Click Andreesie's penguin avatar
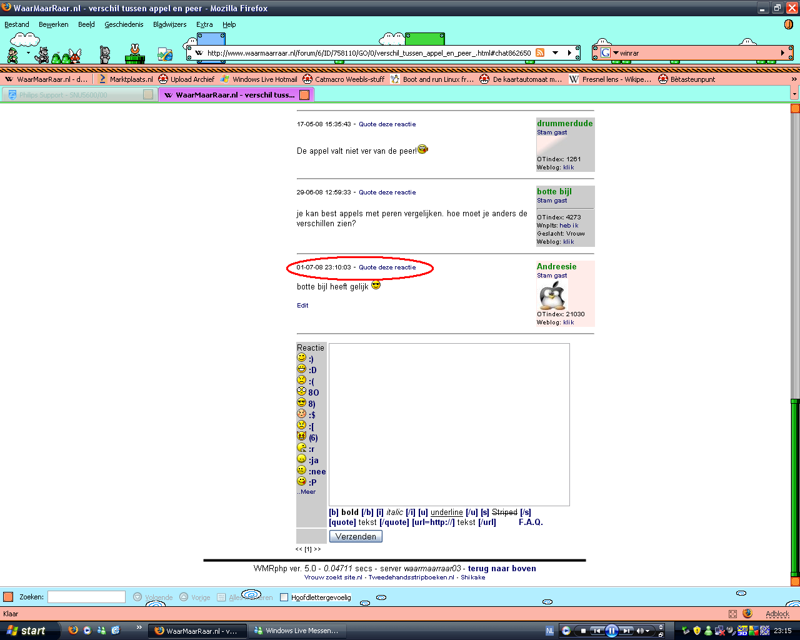Image resolution: width=800 pixels, height=640 pixels. (x=552, y=295)
